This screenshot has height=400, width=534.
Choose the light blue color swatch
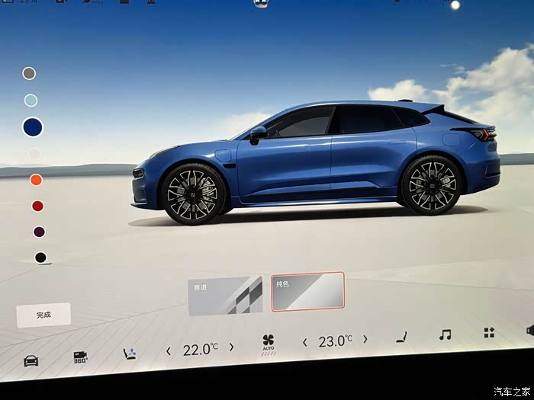[x=31, y=100]
